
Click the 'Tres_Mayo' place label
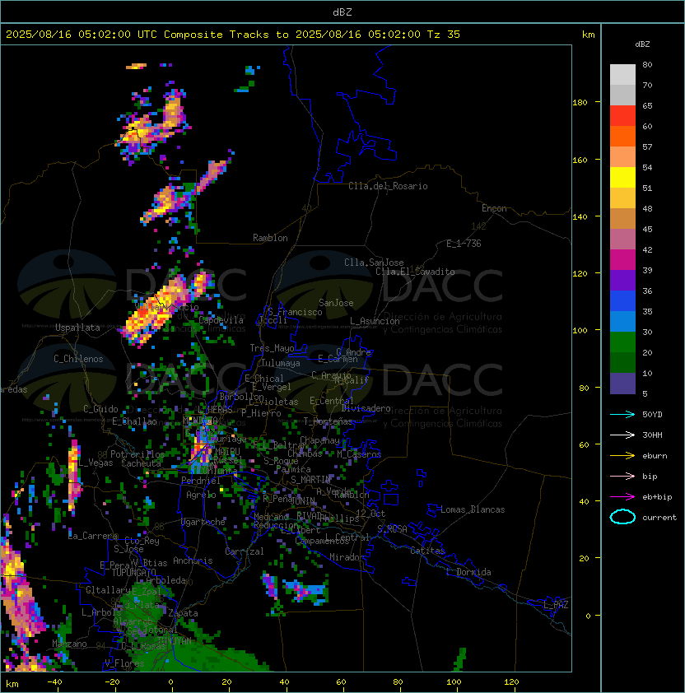(272, 348)
